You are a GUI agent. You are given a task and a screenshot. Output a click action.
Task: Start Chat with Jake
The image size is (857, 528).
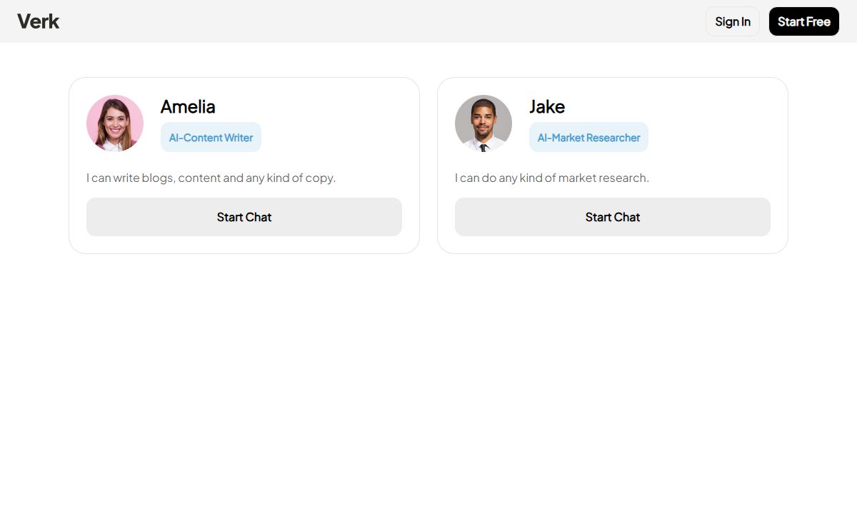[613, 217]
